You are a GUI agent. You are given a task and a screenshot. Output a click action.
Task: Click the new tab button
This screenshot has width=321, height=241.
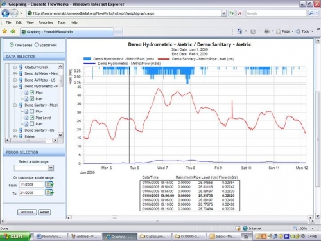(x=118, y=32)
